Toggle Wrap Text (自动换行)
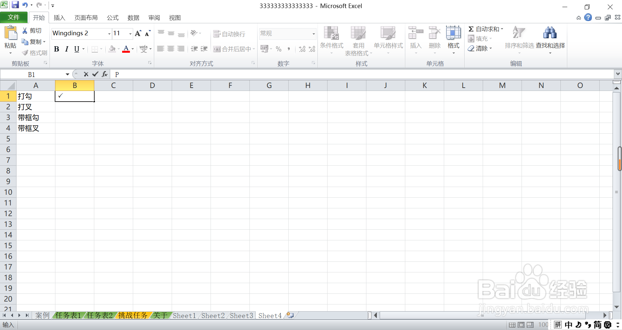The width and height of the screenshot is (622, 330). [229, 34]
